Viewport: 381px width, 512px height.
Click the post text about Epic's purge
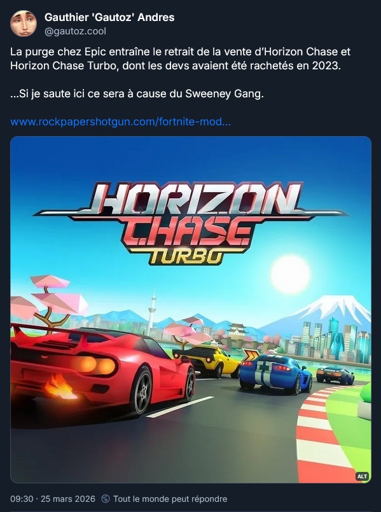[180, 59]
